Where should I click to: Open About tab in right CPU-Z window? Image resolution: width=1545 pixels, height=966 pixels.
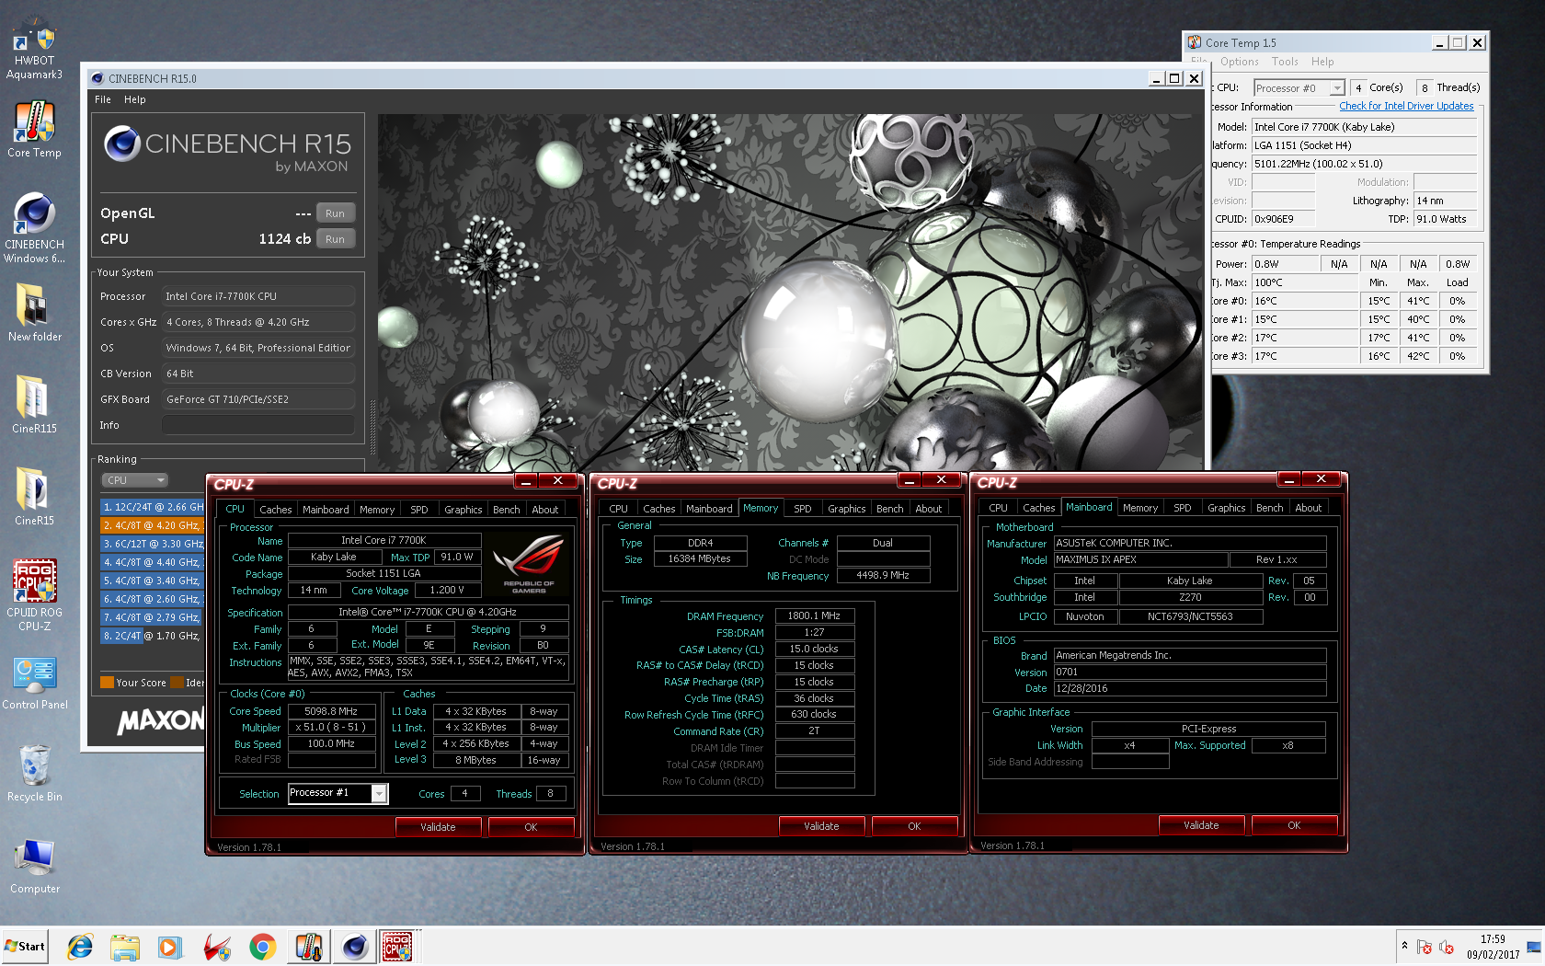click(1308, 508)
